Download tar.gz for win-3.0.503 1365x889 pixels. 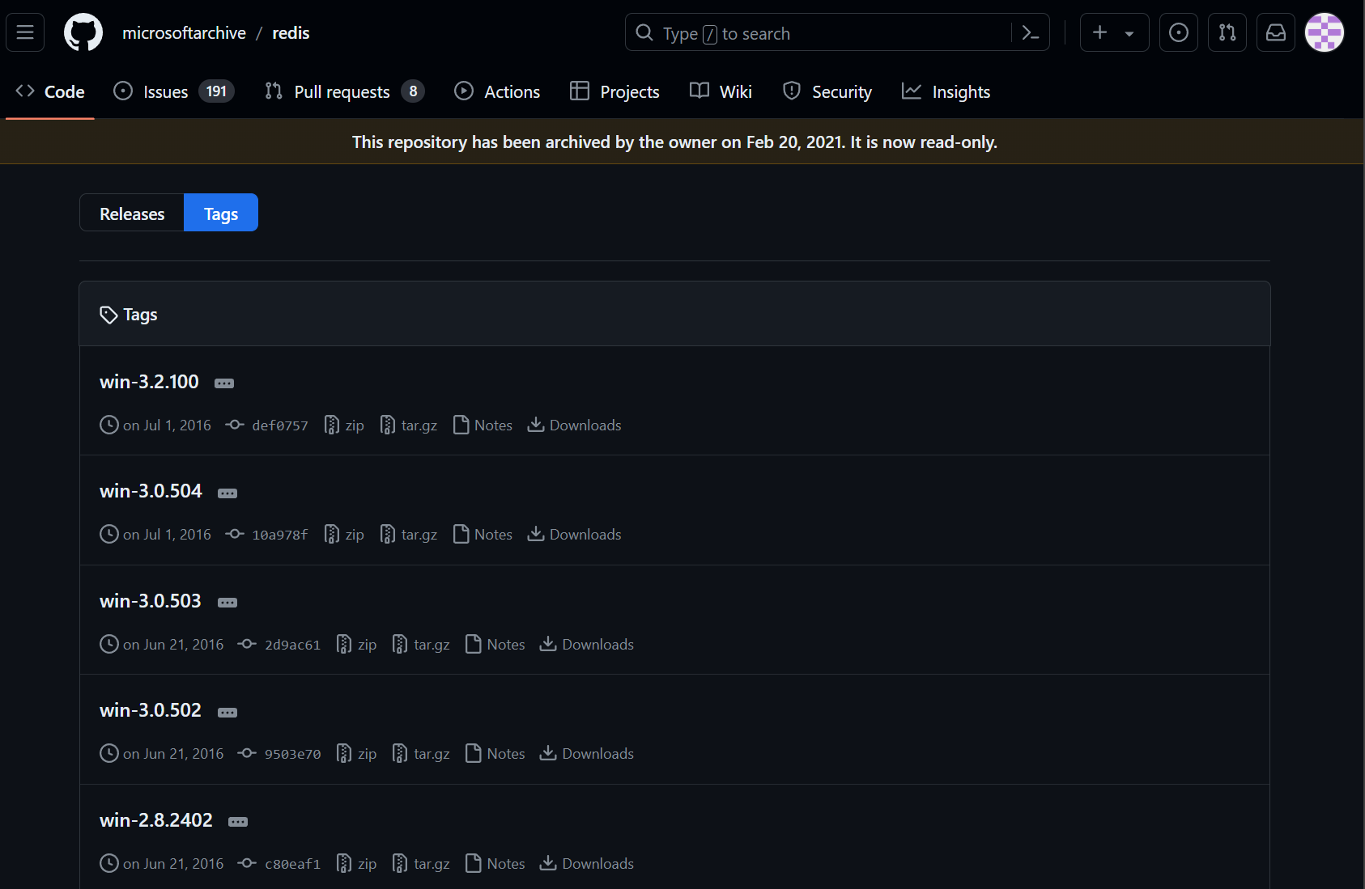tap(421, 644)
